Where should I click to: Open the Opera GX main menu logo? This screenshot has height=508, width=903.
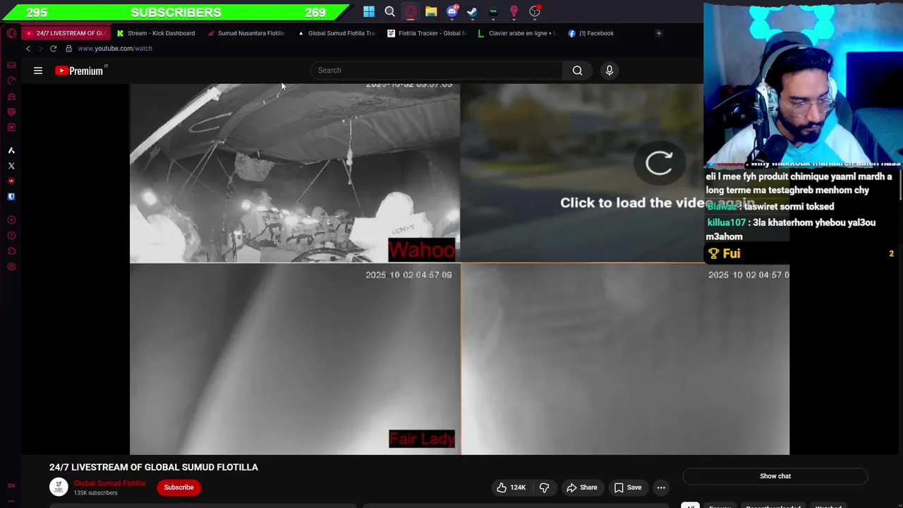point(11,33)
